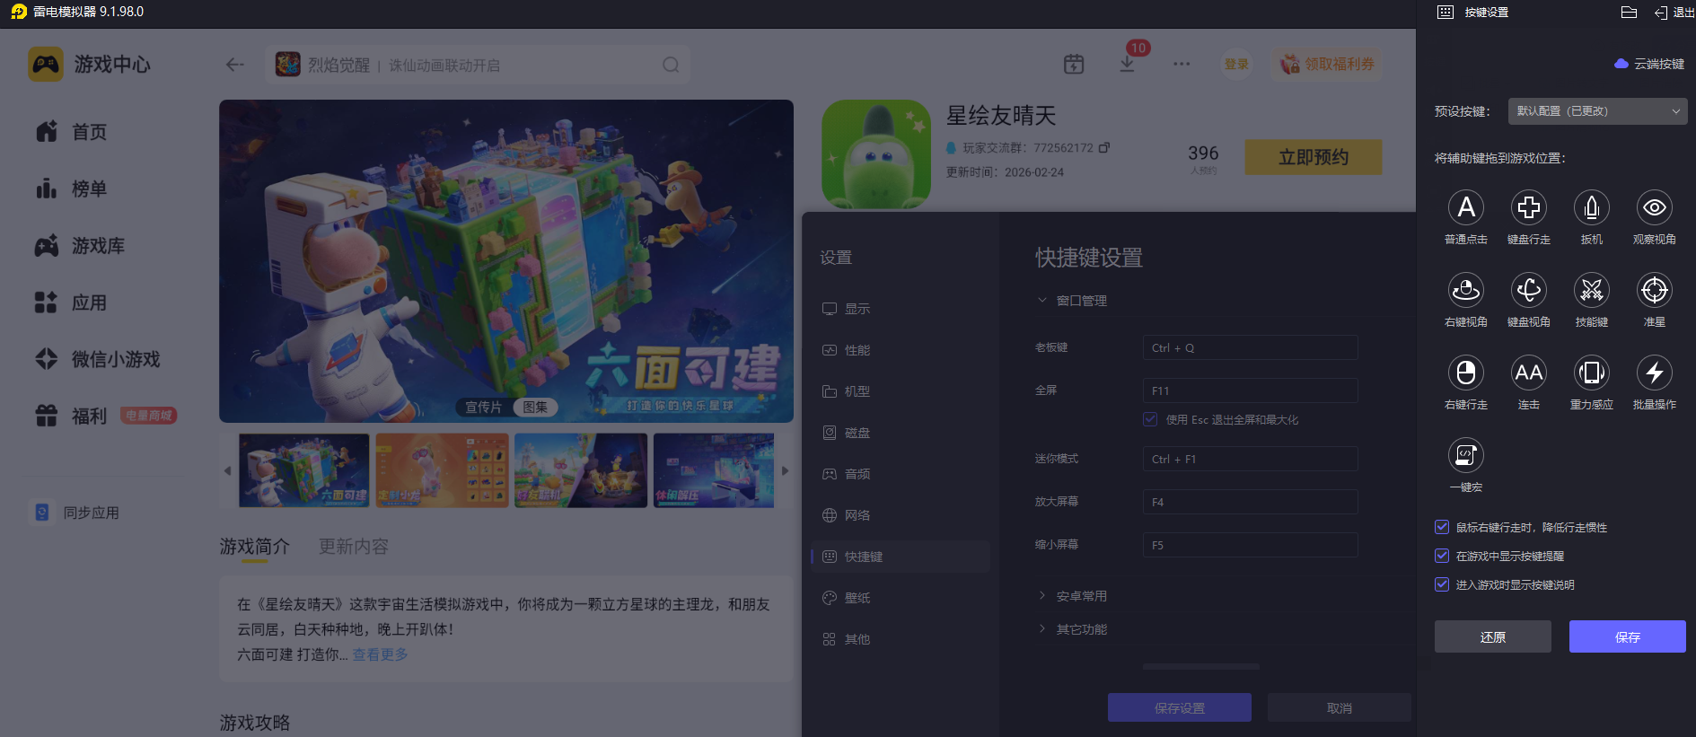Viewport: 1696px width, 737px height.
Task: Choose the 重力感应 gravity sensor icon
Action: (1592, 373)
